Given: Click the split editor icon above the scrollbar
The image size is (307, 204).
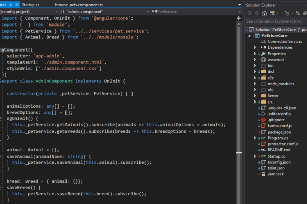Looking at the screenshot, I should [239, 18].
